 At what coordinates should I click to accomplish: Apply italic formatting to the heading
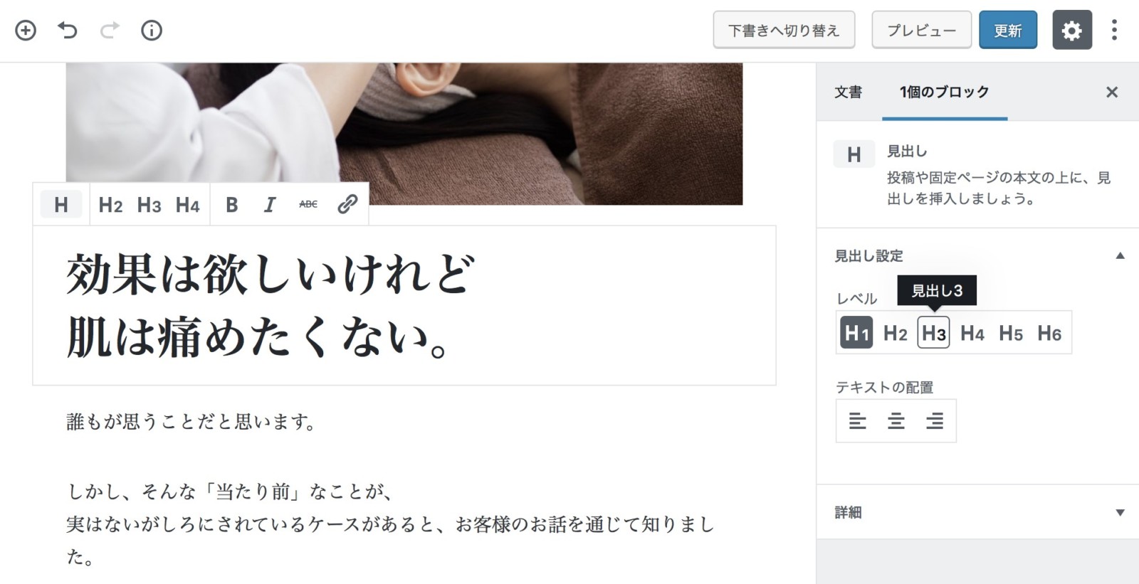pyautogui.click(x=270, y=205)
